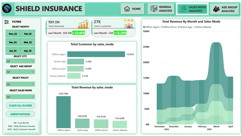The width and height of the screenshot is (242, 137).
Task: Open the Select City dropdown
Action: 20,61
